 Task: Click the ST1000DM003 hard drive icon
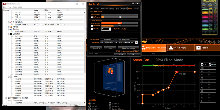click(9, 98)
